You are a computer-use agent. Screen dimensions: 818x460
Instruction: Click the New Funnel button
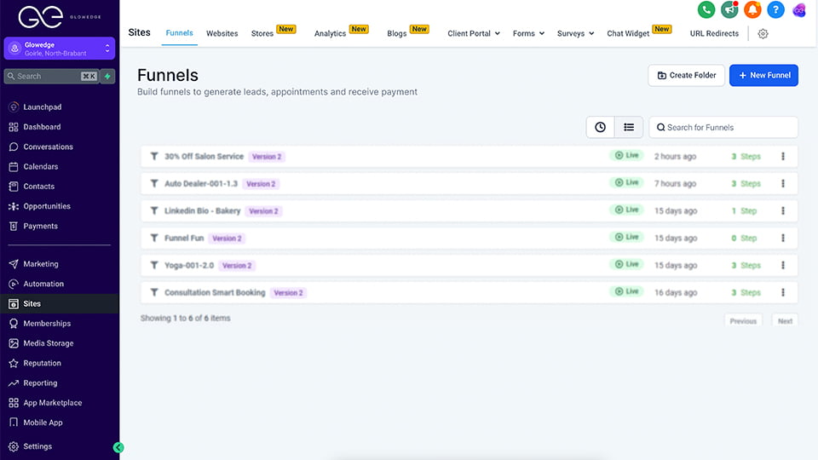click(763, 75)
